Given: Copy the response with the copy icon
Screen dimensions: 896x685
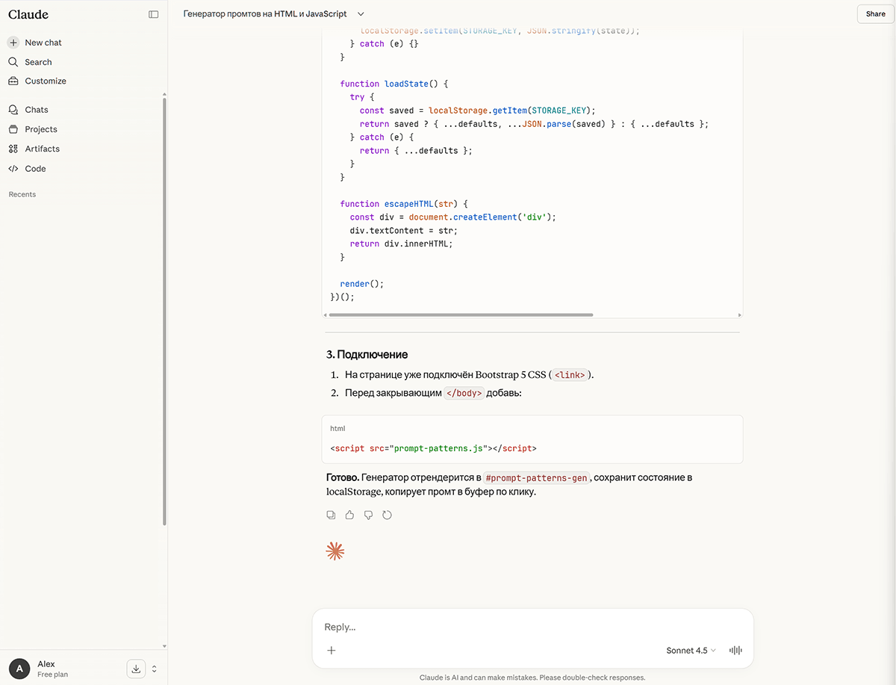Looking at the screenshot, I should click(331, 515).
